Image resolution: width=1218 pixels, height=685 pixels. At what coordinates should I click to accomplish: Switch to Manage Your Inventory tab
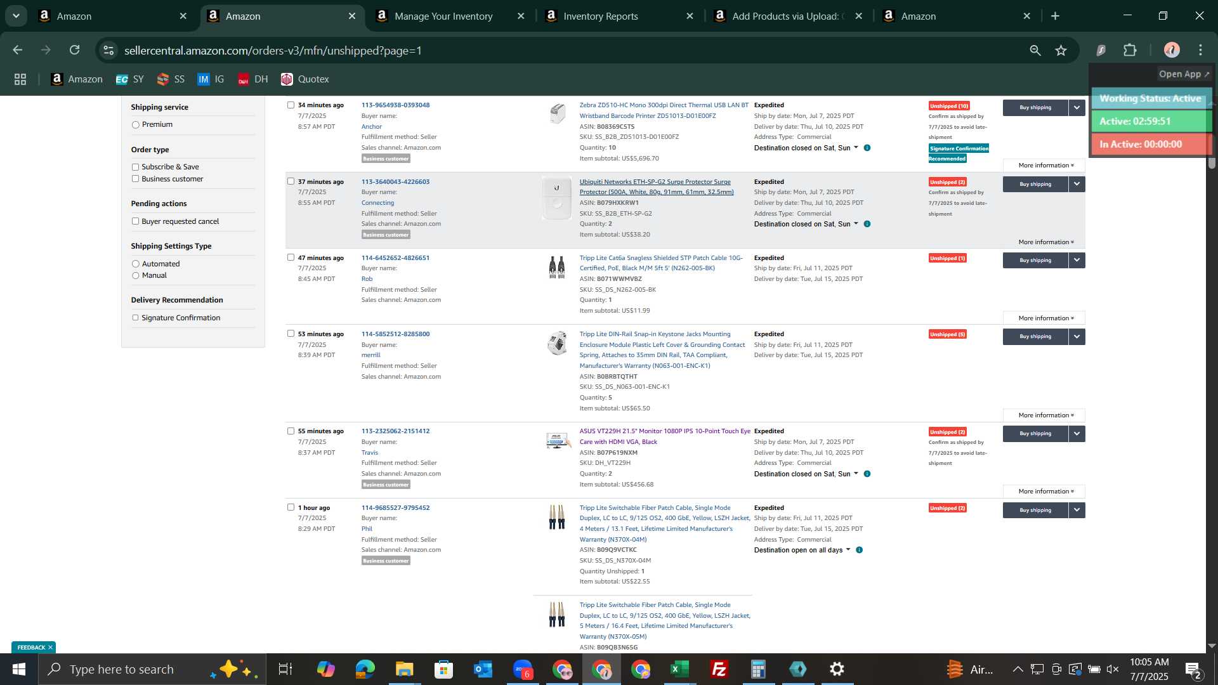pos(450,16)
